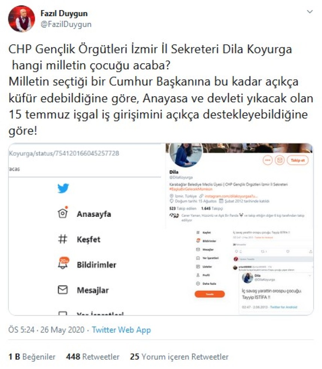Go to the Keşfet hashtag icon
322x369 pixels.
63,239
